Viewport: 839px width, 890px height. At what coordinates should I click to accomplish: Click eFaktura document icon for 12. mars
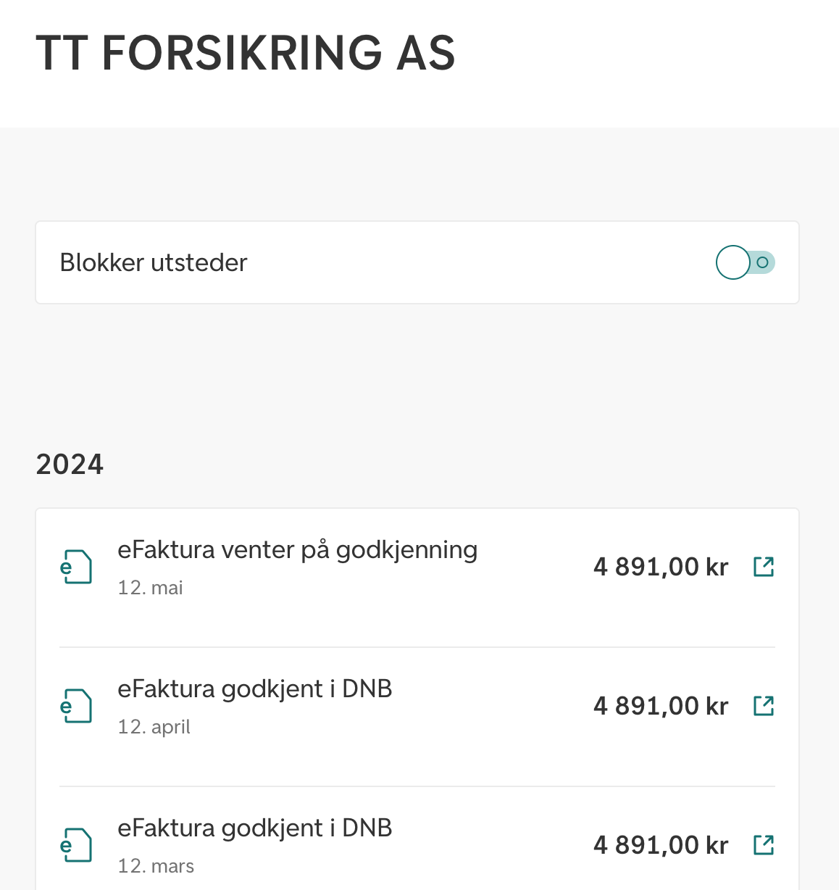tap(76, 845)
